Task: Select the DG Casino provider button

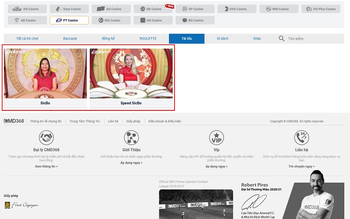Action: pyautogui.click(x=27, y=9)
